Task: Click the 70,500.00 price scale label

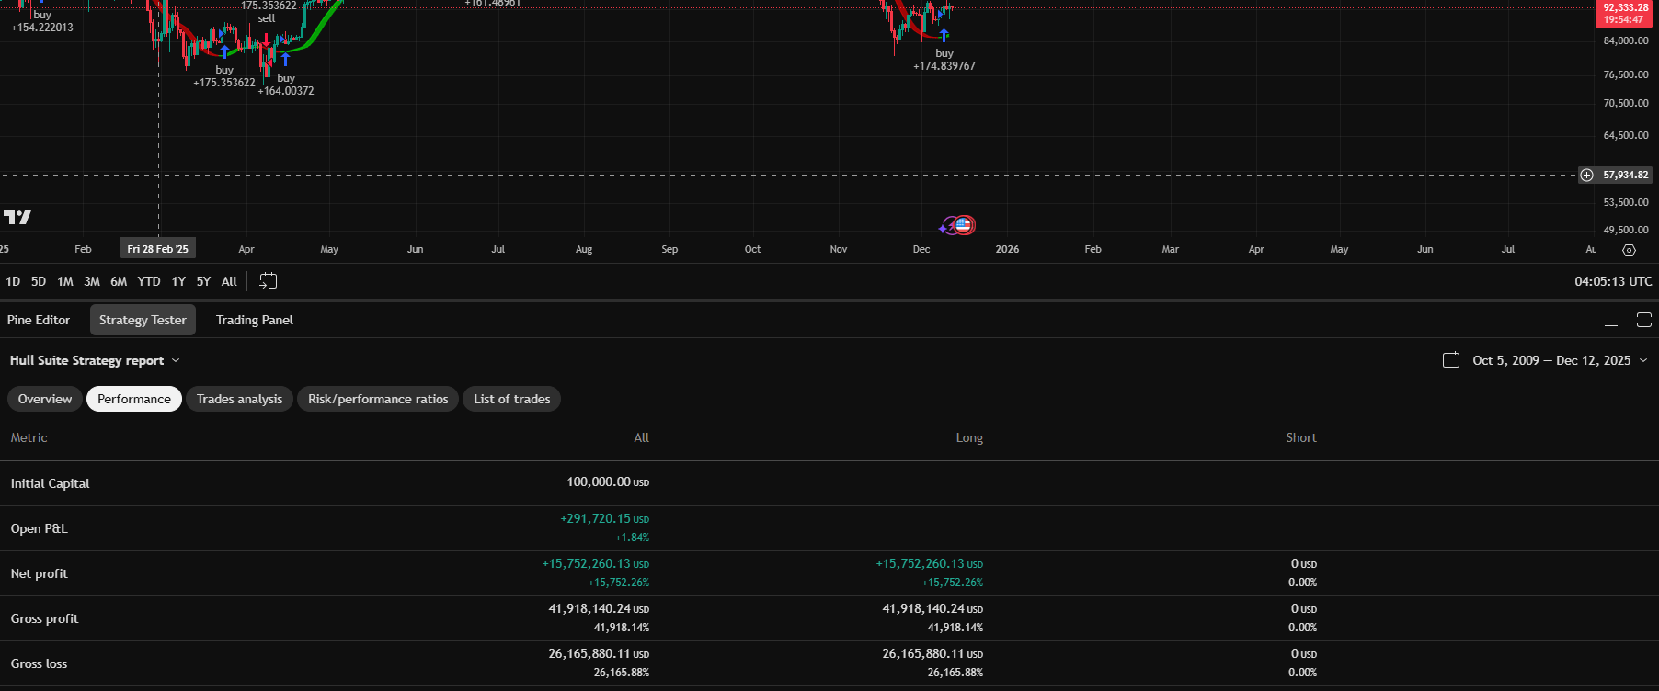Action: coord(1626,103)
